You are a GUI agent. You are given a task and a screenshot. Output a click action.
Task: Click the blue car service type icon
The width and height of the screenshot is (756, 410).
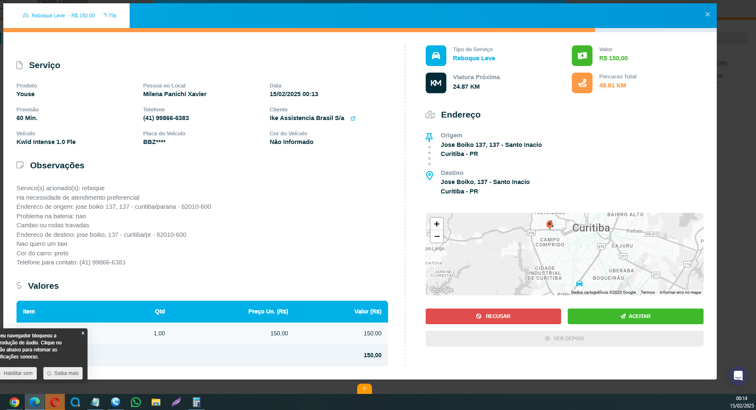[x=436, y=56]
